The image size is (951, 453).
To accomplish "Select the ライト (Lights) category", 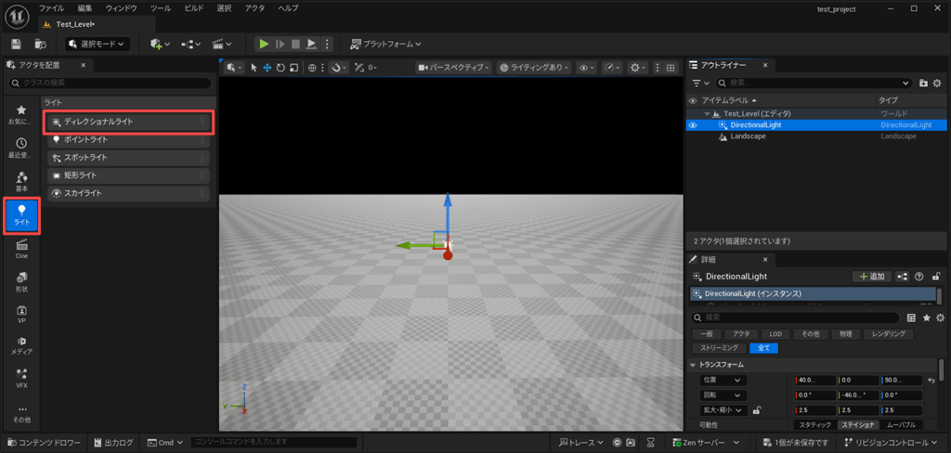I will pos(21,214).
